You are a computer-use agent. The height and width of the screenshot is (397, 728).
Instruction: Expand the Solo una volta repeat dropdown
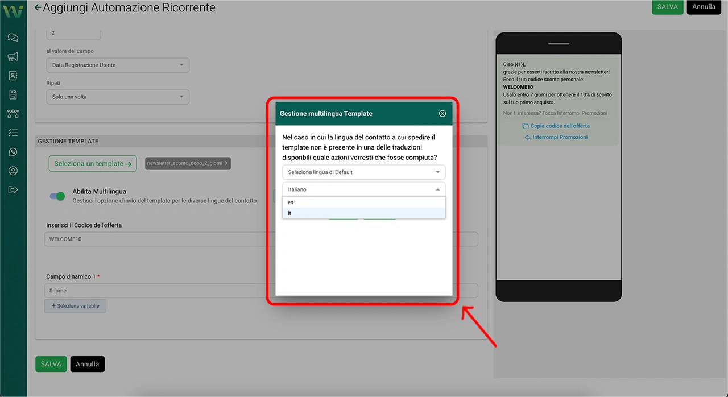click(118, 97)
